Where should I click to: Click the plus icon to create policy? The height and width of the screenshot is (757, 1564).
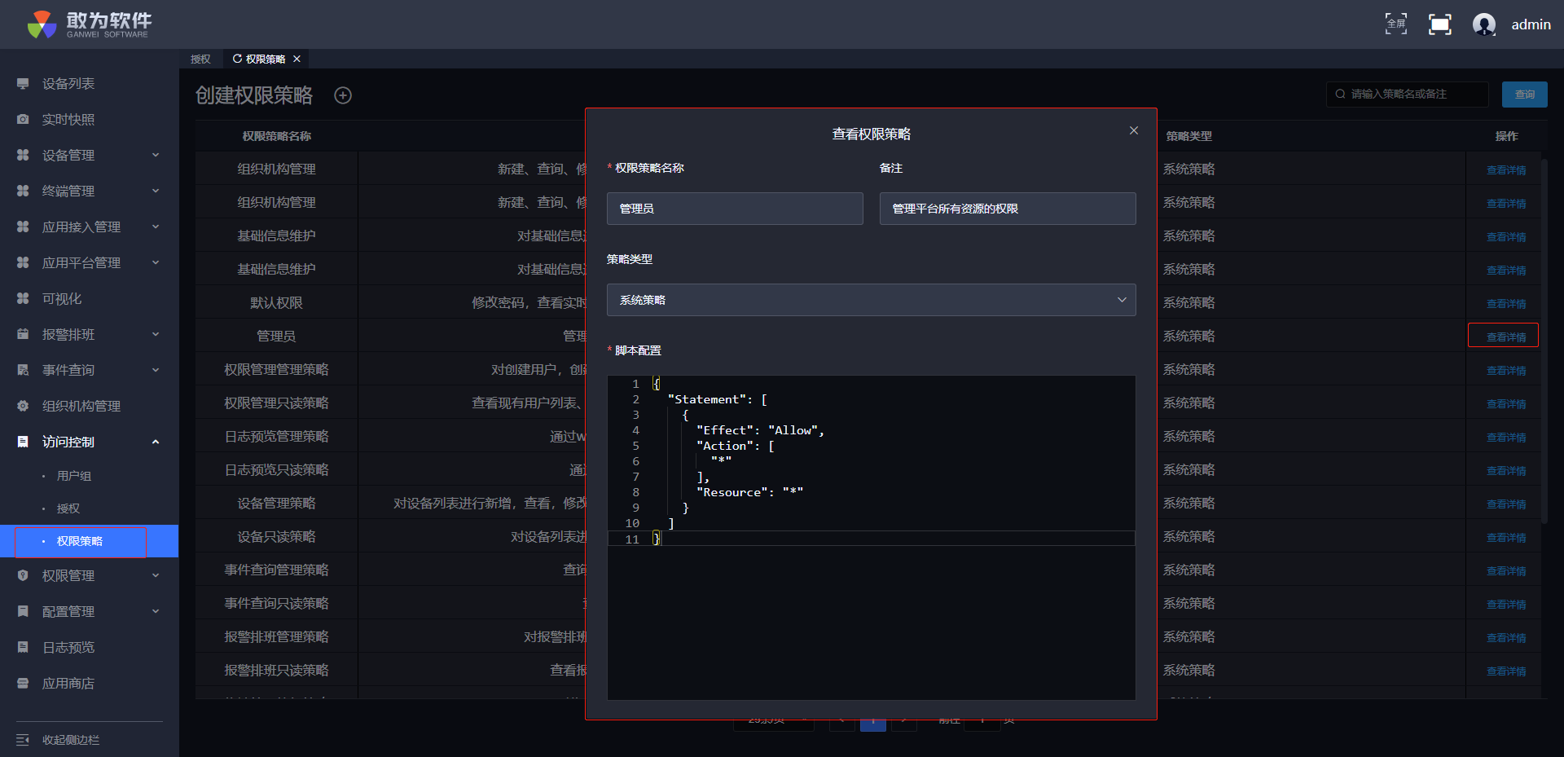point(343,95)
